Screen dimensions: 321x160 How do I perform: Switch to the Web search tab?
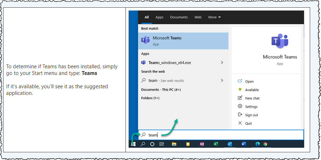(x=198, y=17)
